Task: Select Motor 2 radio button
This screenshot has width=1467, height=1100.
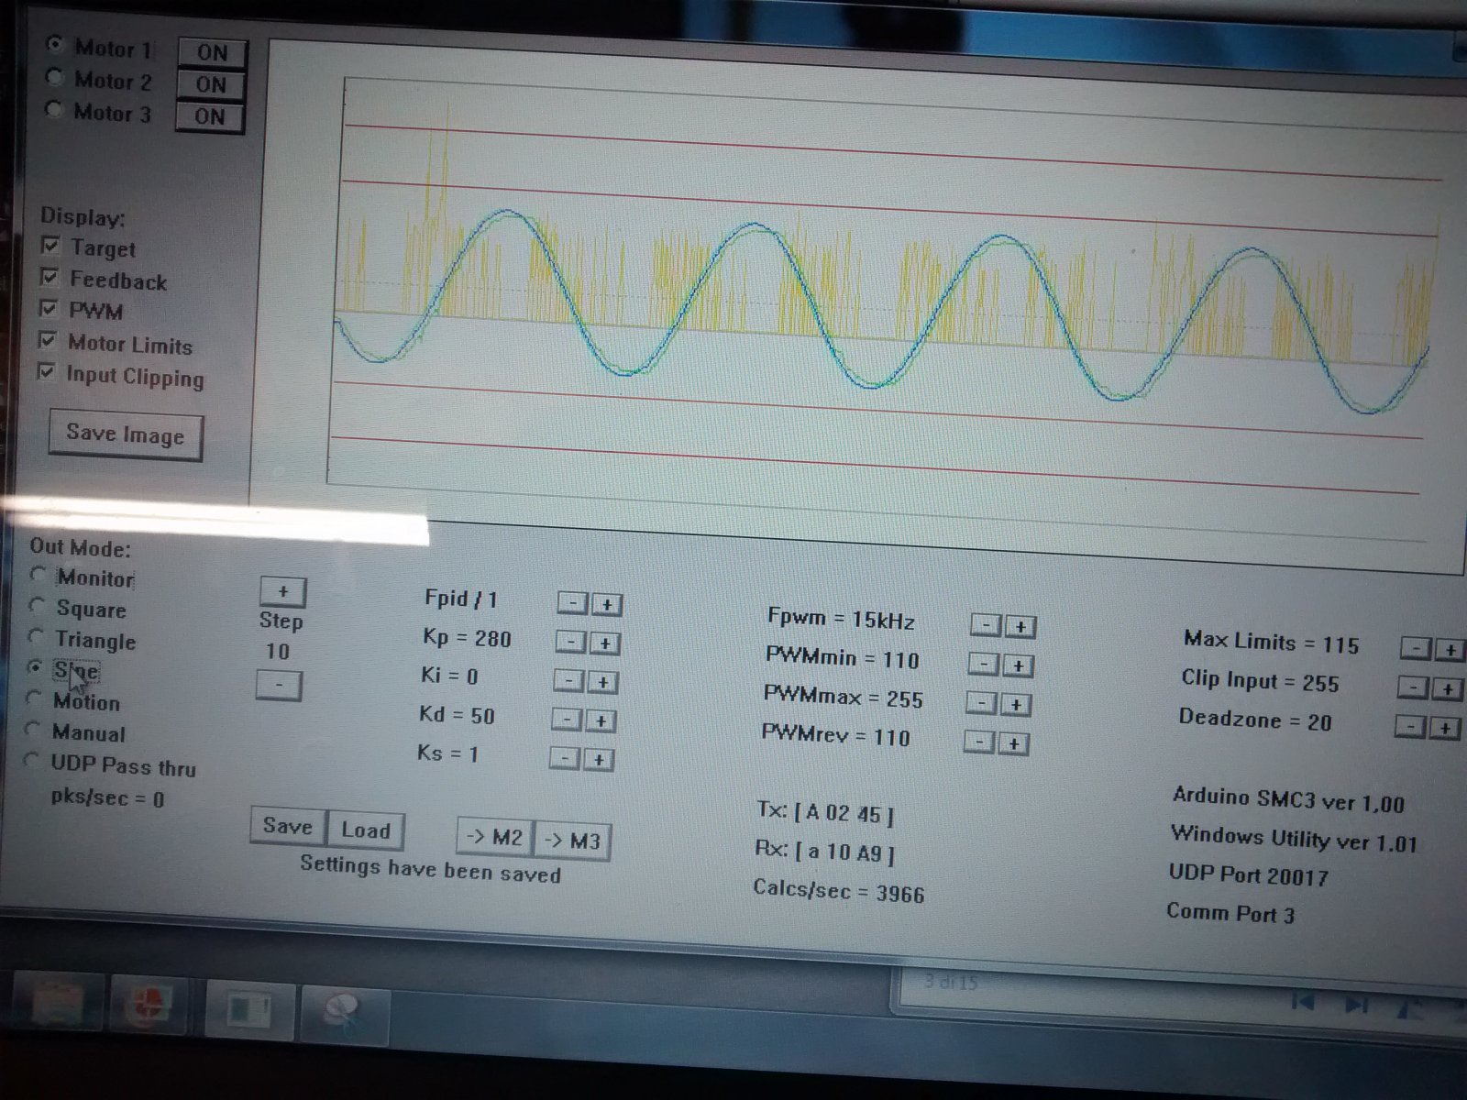Action: (x=54, y=78)
